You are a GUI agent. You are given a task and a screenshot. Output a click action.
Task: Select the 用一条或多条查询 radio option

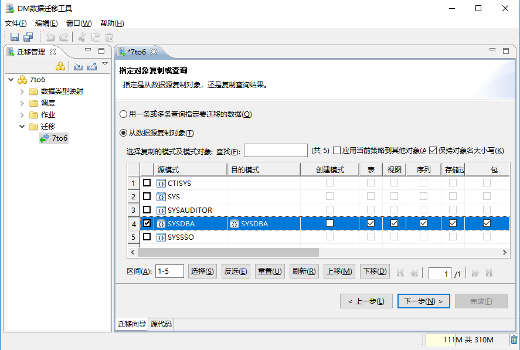[x=123, y=114]
